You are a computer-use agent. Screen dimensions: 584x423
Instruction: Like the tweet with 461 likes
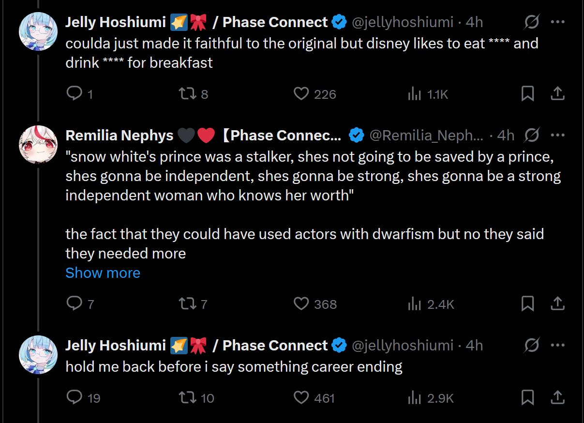pyautogui.click(x=301, y=398)
